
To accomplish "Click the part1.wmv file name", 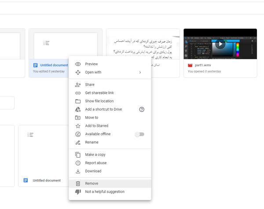I will coord(204,65).
